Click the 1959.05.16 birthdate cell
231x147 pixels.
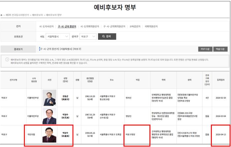(x=90, y=134)
